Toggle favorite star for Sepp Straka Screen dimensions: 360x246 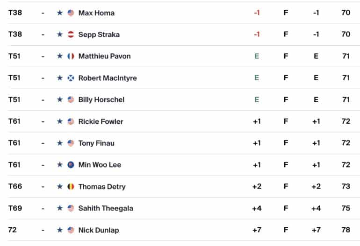click(60, 35)
